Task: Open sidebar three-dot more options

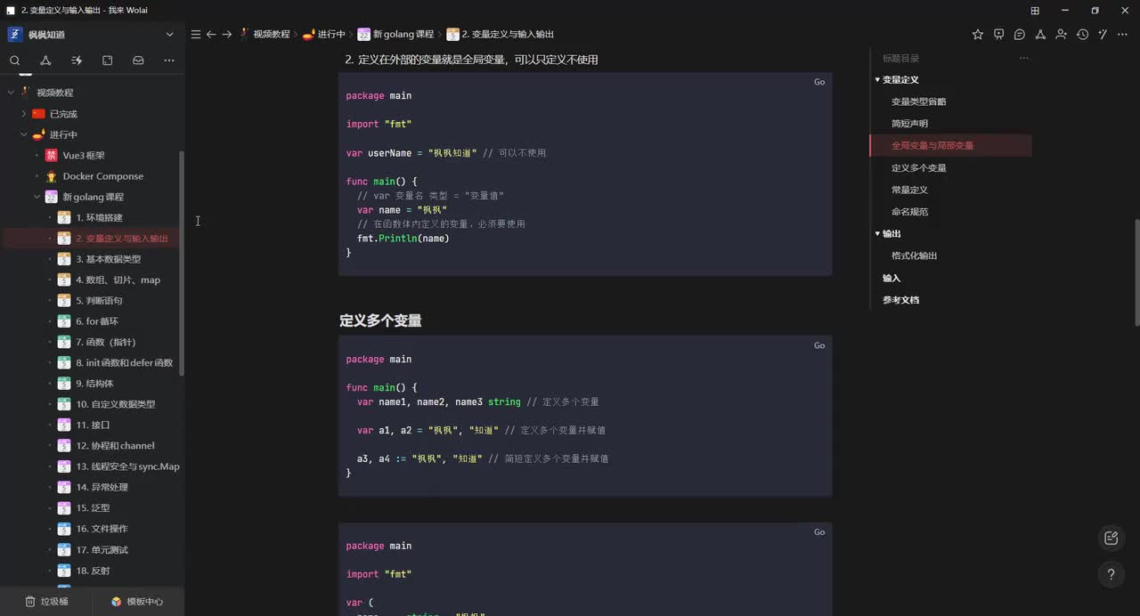Action: point(169,61)
